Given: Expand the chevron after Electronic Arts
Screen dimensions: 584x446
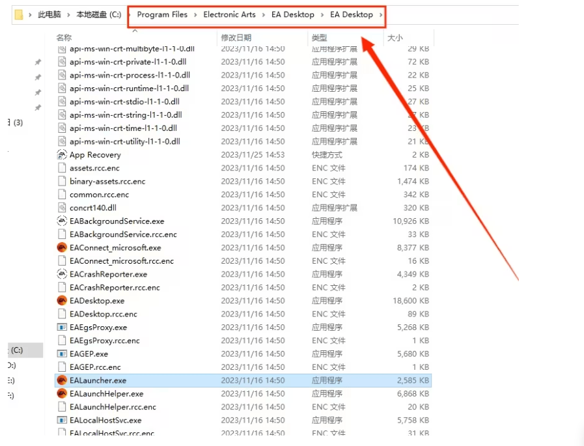Looking at the screenshot, I should [264, 14].
